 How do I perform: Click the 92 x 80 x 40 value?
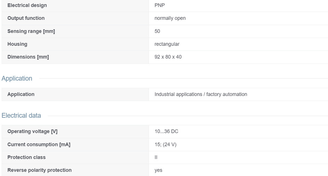168,57
